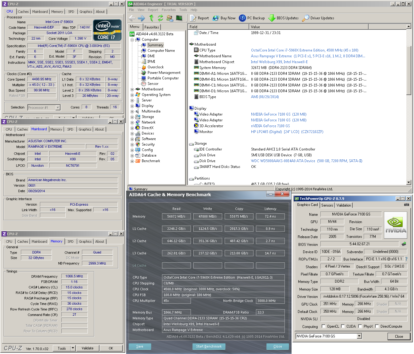Select the Storage node in AIDA64 tree
Screen dimensions: 414x354
(148, 117)
